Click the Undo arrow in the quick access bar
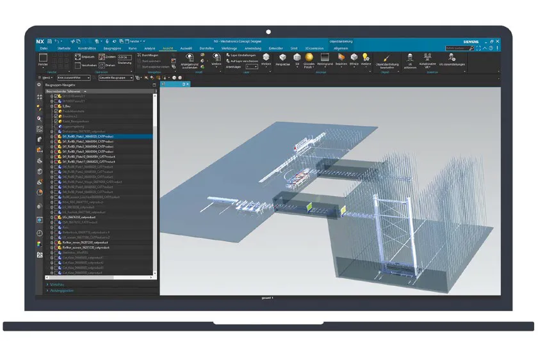This screenshot has width=538, height=341. click(x=56, y=41)
